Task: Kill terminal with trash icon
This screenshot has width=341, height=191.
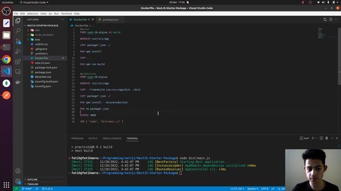Action: tap(327, 138)
